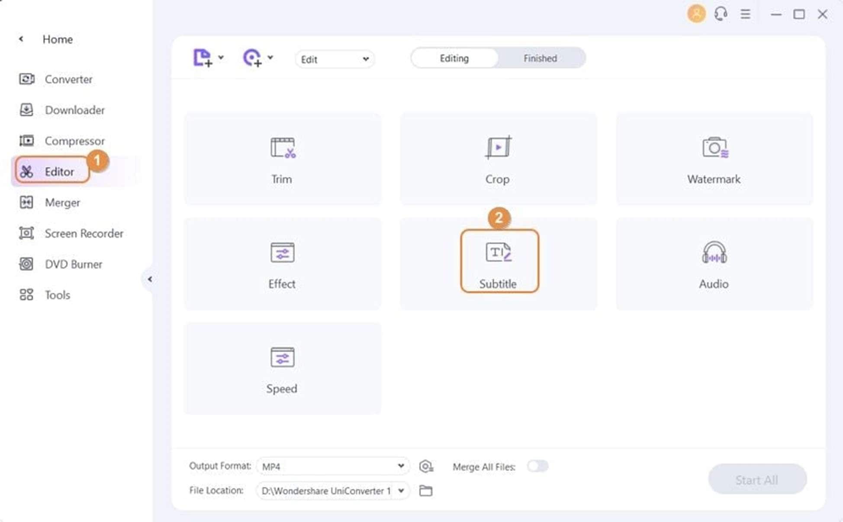This screenshot has height=522, width=843.
Task: Open the Speed tool
Action: (283, 368)
